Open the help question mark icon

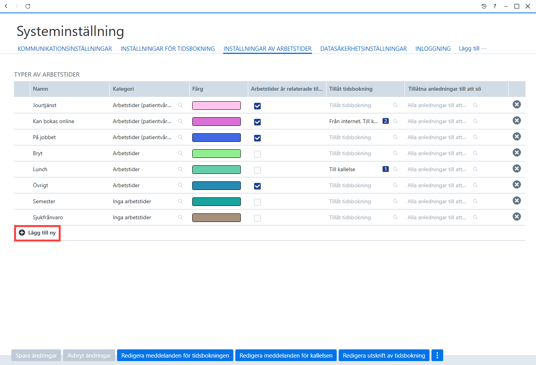point(495,6)
